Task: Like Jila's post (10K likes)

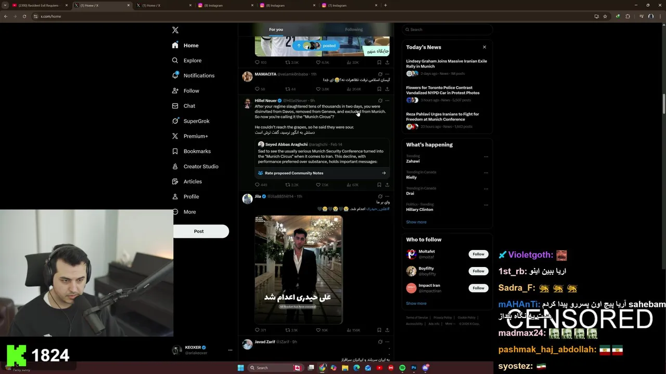Action: coord(322,330)
